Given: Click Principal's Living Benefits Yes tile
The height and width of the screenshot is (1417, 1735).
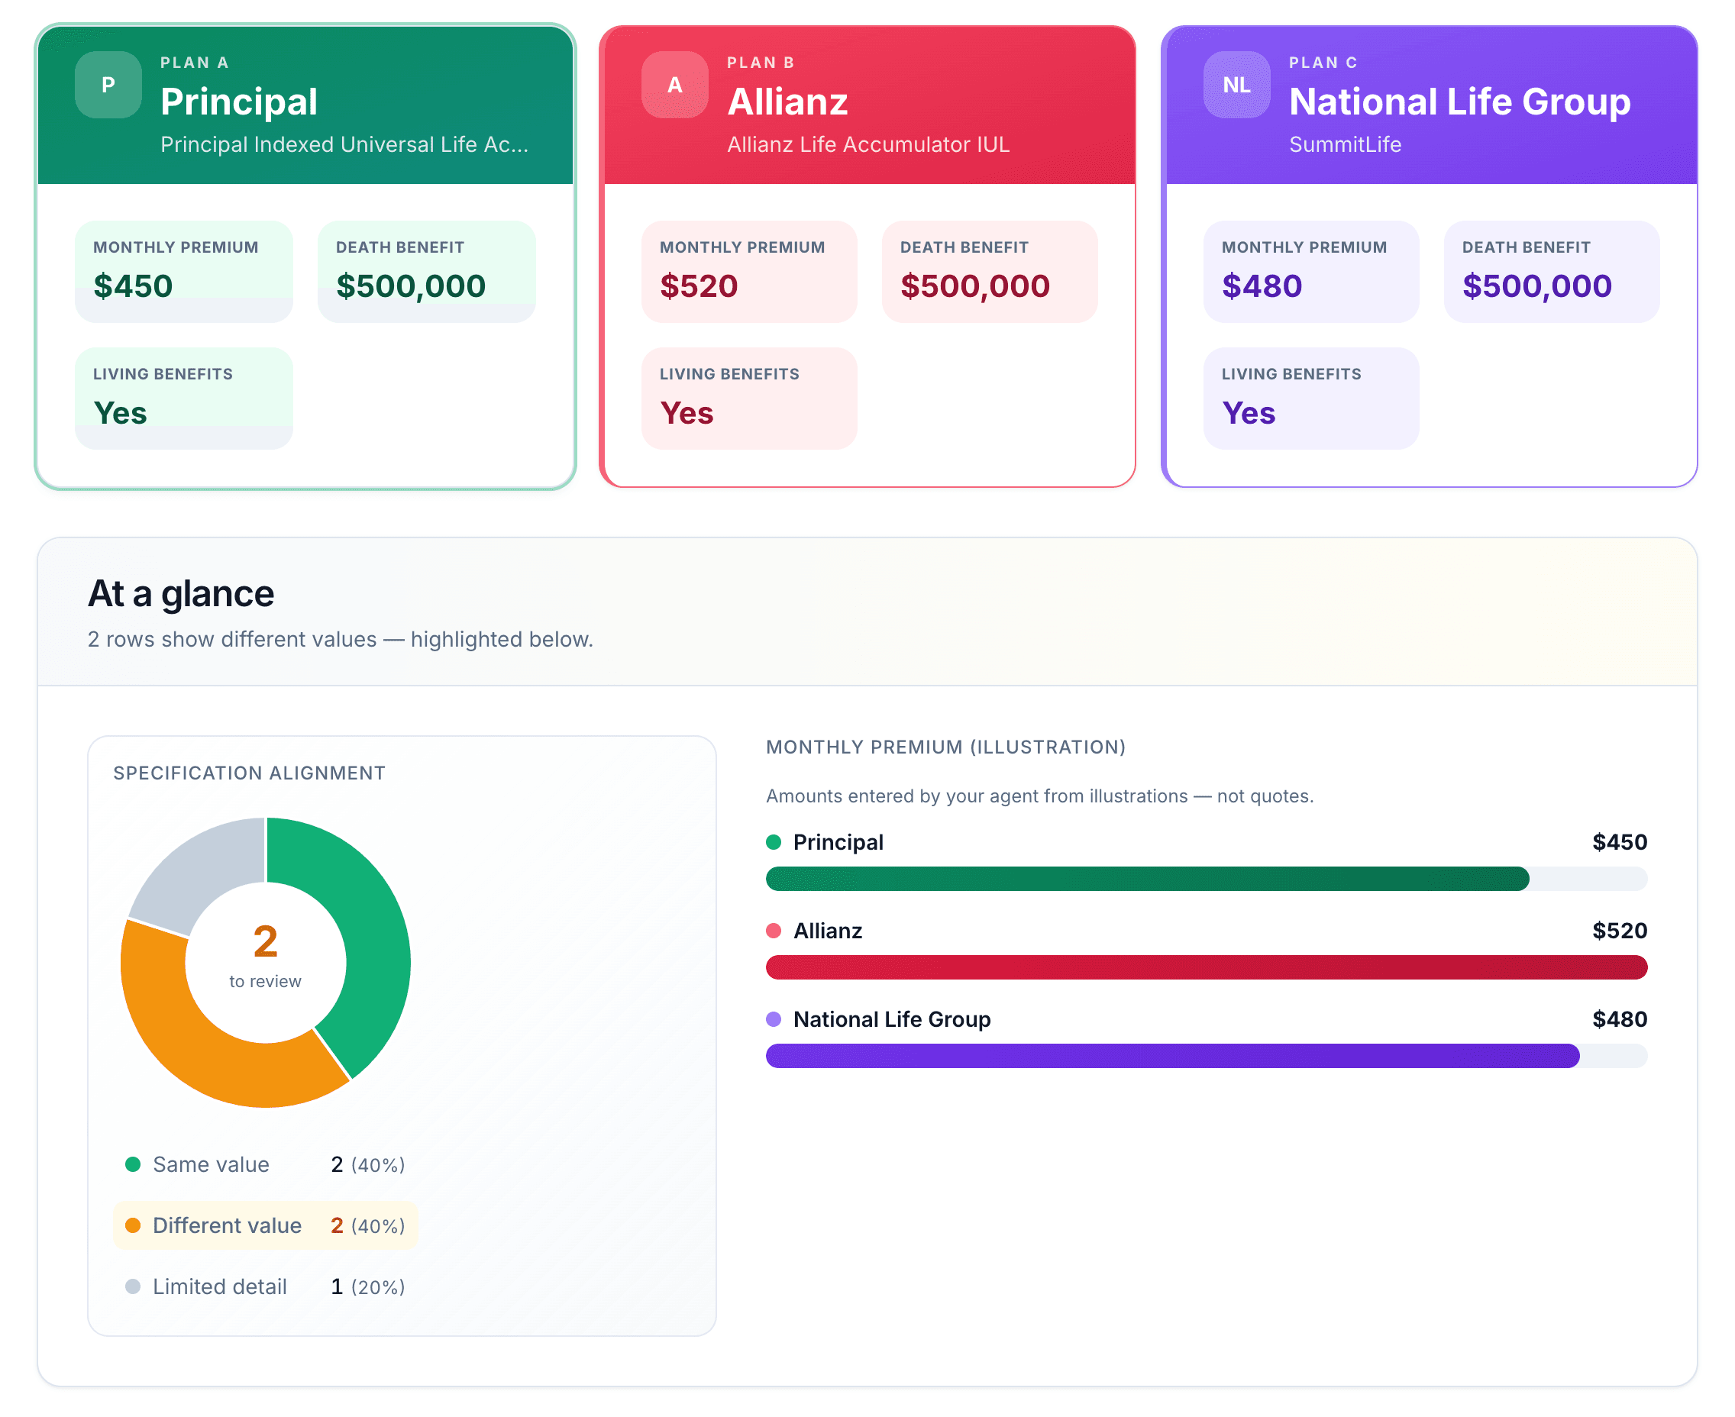Looking at the screenshot, I should click(x=184, y=399).
